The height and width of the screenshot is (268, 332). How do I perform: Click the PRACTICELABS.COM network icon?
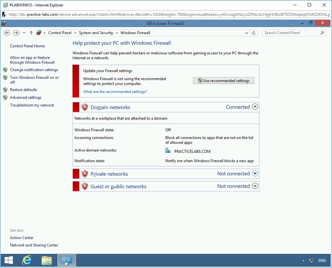pyautogui.click(x=167, y=150)
